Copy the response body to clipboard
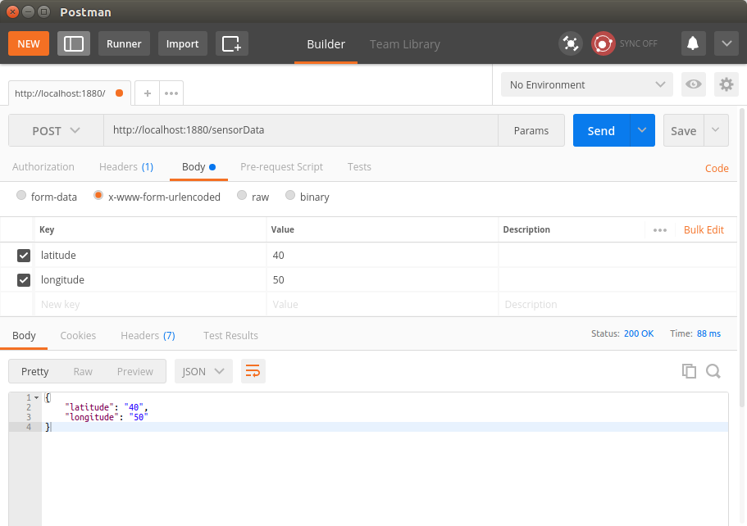The width and height of the screenshot is (747, 526). tap(689, 371)
